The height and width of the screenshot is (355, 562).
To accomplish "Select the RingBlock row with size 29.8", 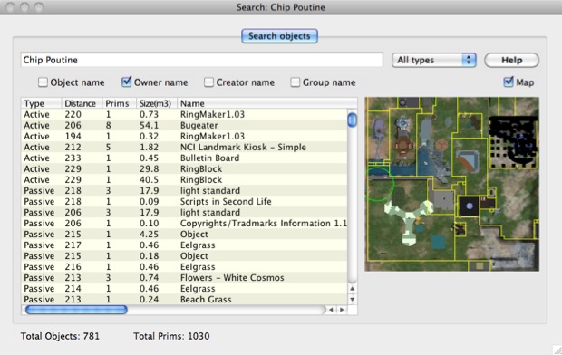I will (184, 168).
